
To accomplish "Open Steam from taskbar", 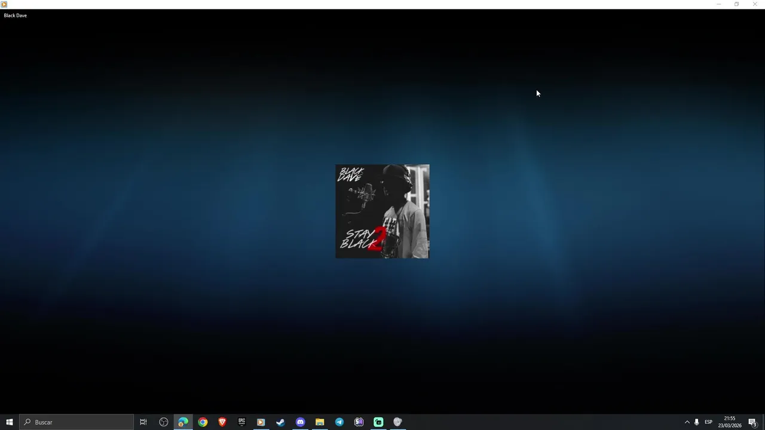I will click(280, 422).
